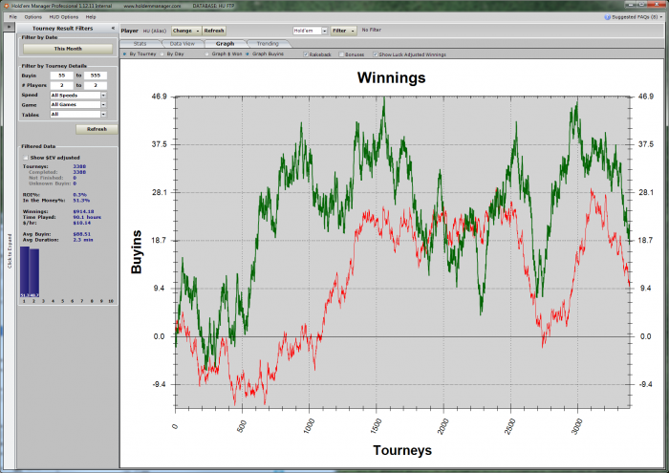
Task: Click the Refresh button in filters panel
Action: pos(97,129)
